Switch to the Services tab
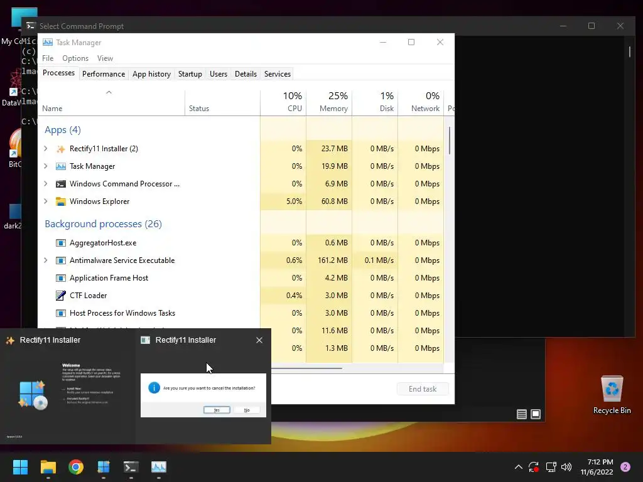Viewport: 643px width, 482px height. 277,74
